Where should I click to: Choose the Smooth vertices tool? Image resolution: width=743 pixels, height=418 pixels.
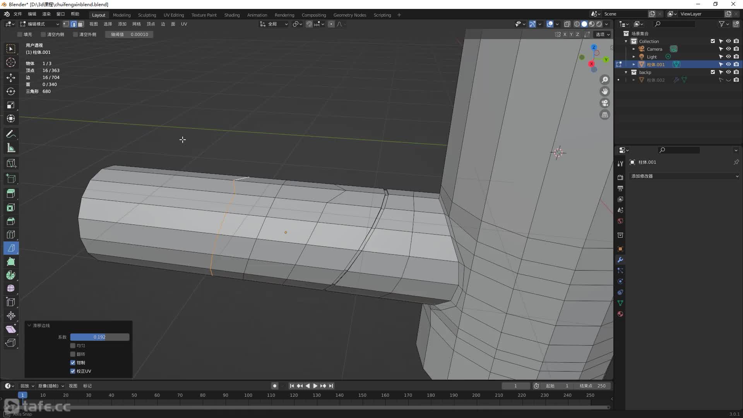[11, 289]
